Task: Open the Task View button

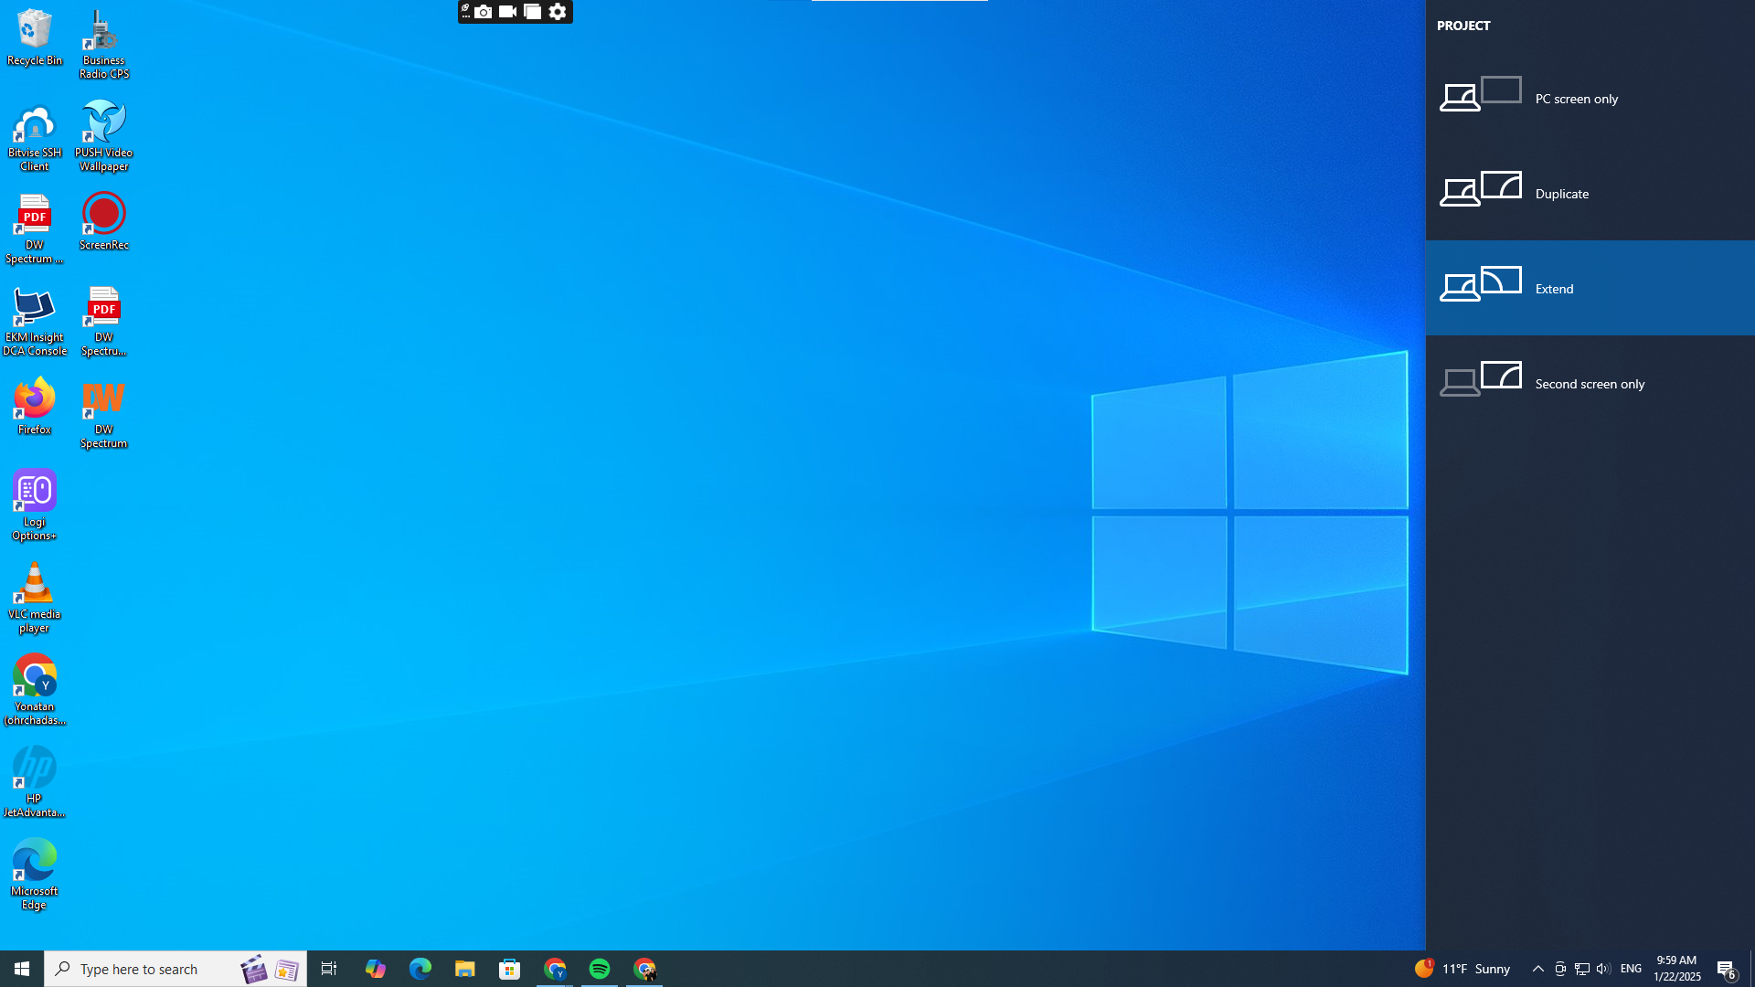Action: tap(329, 969)
